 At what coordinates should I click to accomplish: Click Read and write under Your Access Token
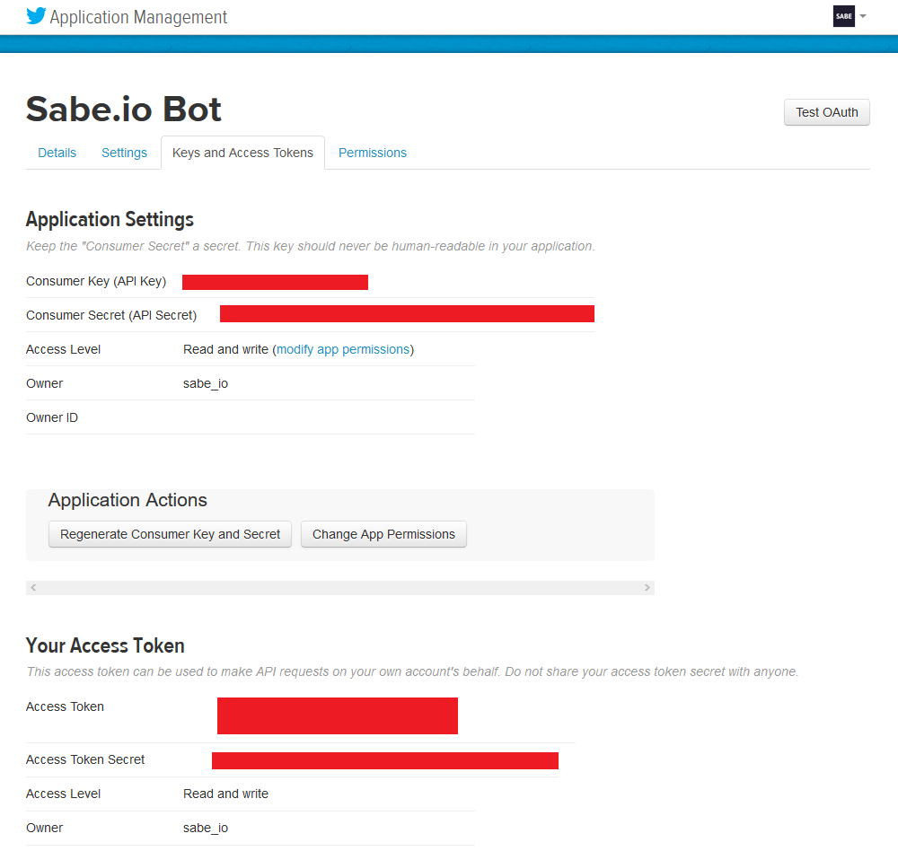[x=225, y=794]
